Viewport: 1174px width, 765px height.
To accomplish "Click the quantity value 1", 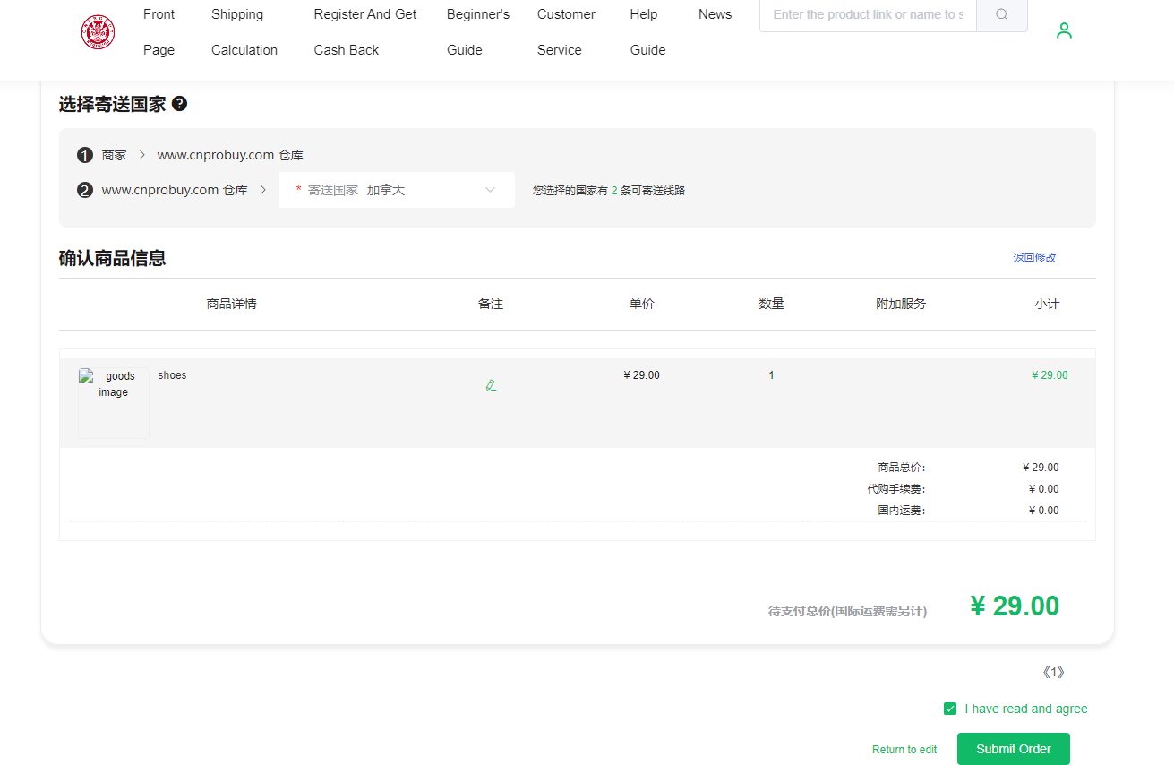I will 771,375.
